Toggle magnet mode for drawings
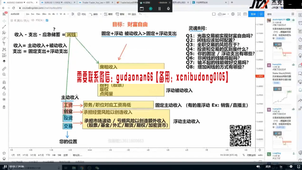The image size is (302, 170). coord(4,82)
